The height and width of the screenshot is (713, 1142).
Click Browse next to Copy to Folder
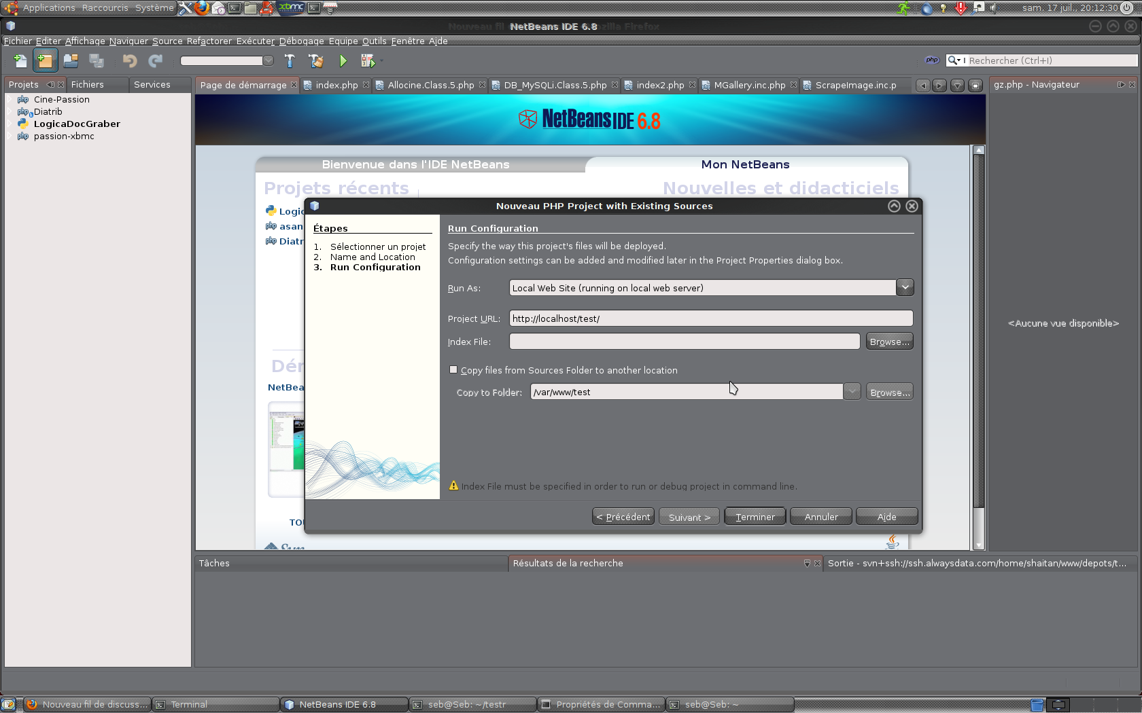[x=889, y=392]
